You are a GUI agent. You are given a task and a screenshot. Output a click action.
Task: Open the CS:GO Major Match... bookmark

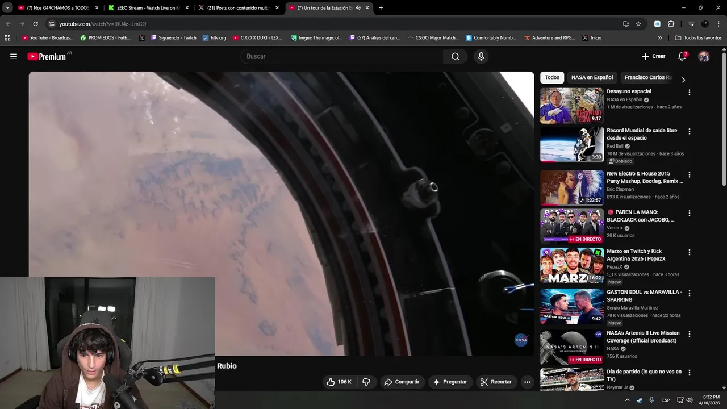433,38
